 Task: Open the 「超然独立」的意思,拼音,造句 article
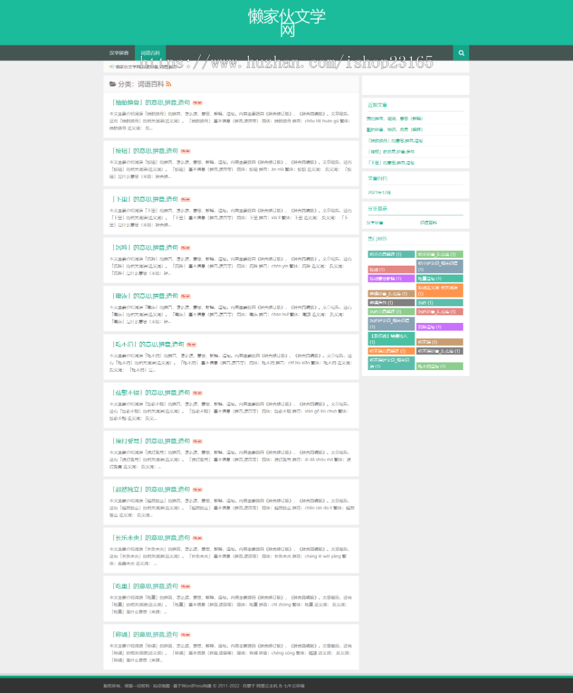[x=150, y=489]
